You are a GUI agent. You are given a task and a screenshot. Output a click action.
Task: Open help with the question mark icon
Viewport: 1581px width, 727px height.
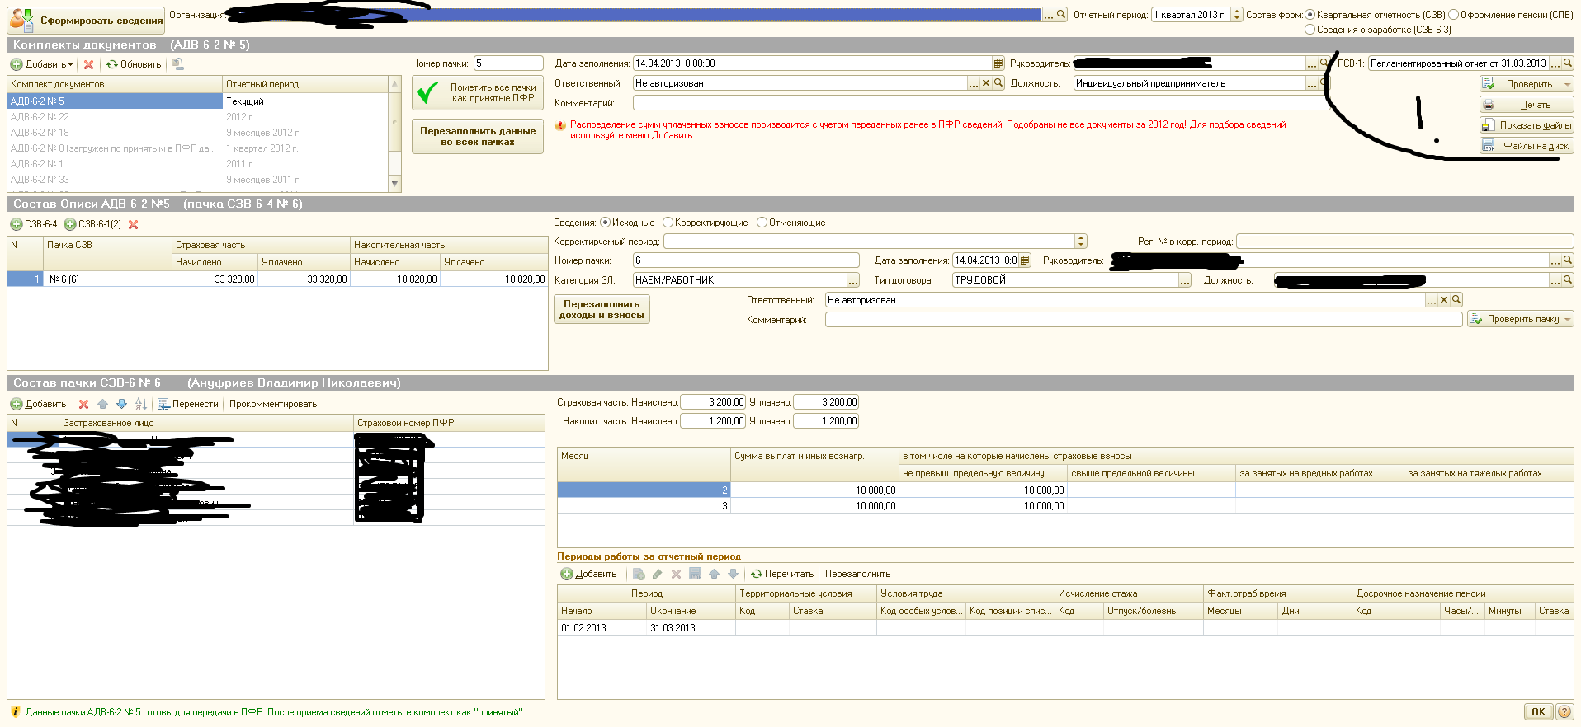click(x=1564, y=712)
